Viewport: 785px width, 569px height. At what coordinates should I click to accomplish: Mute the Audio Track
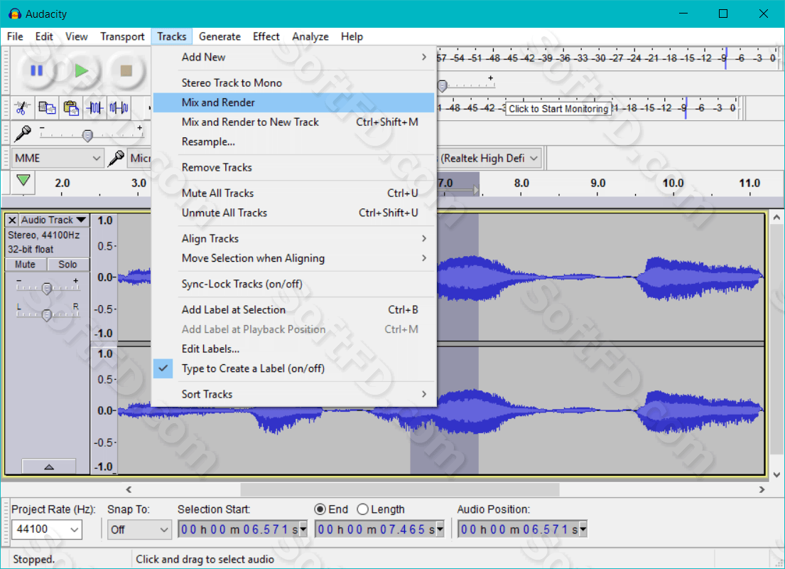(x=26, y=264)
